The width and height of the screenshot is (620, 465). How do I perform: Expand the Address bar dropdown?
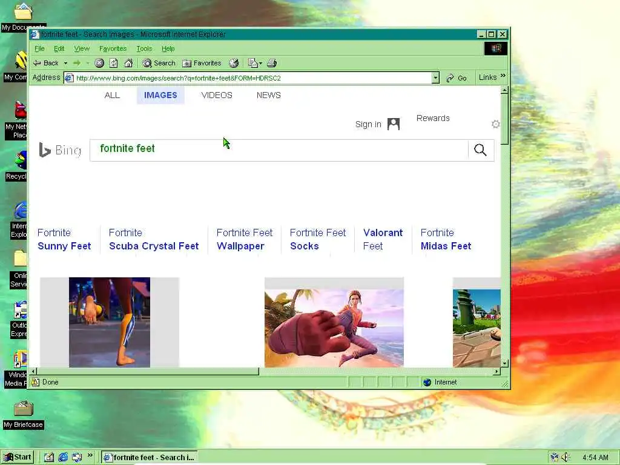coord(435,78)
